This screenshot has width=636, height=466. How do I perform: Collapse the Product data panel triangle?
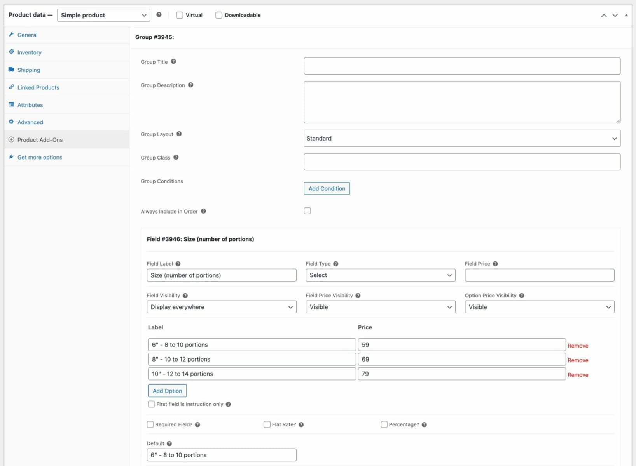point(626,15)
